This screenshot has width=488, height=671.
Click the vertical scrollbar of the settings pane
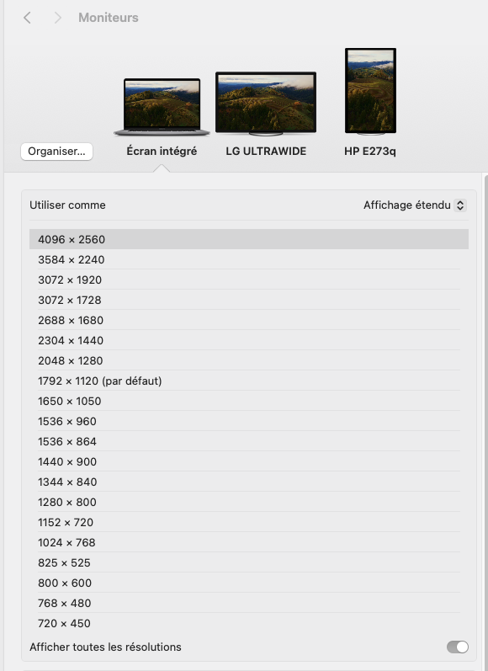485,422
